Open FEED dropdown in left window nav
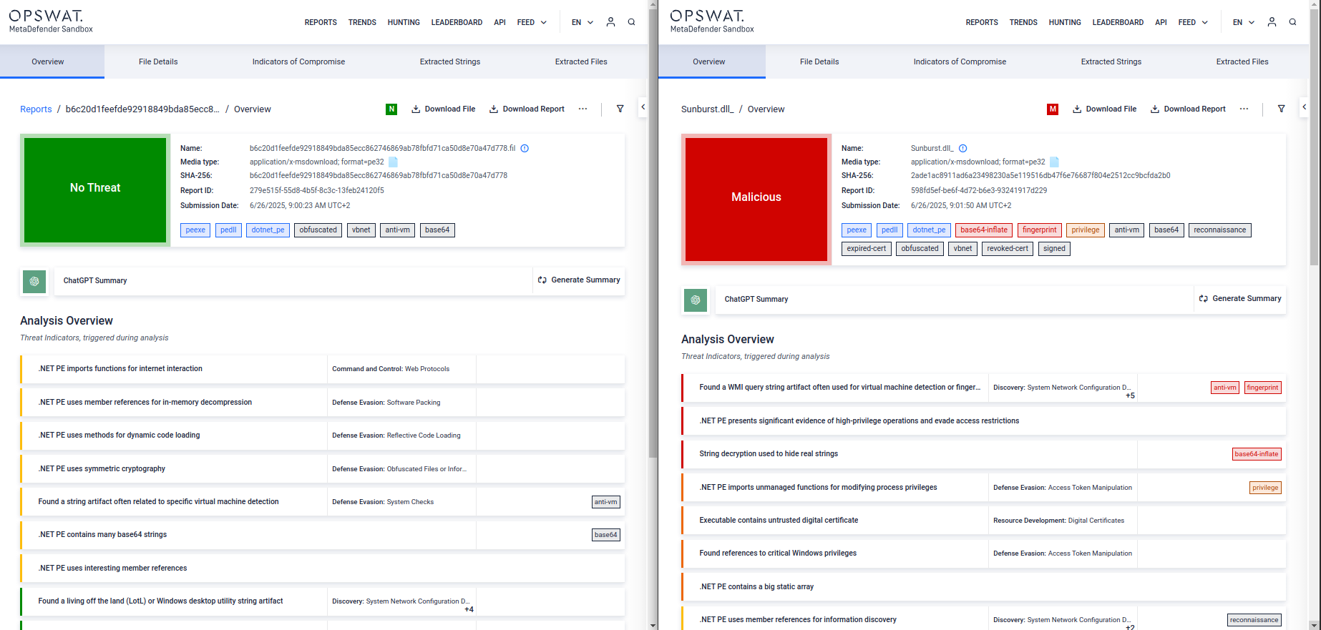This screenshot has width=1321, height=630. (x=532, y=22)
